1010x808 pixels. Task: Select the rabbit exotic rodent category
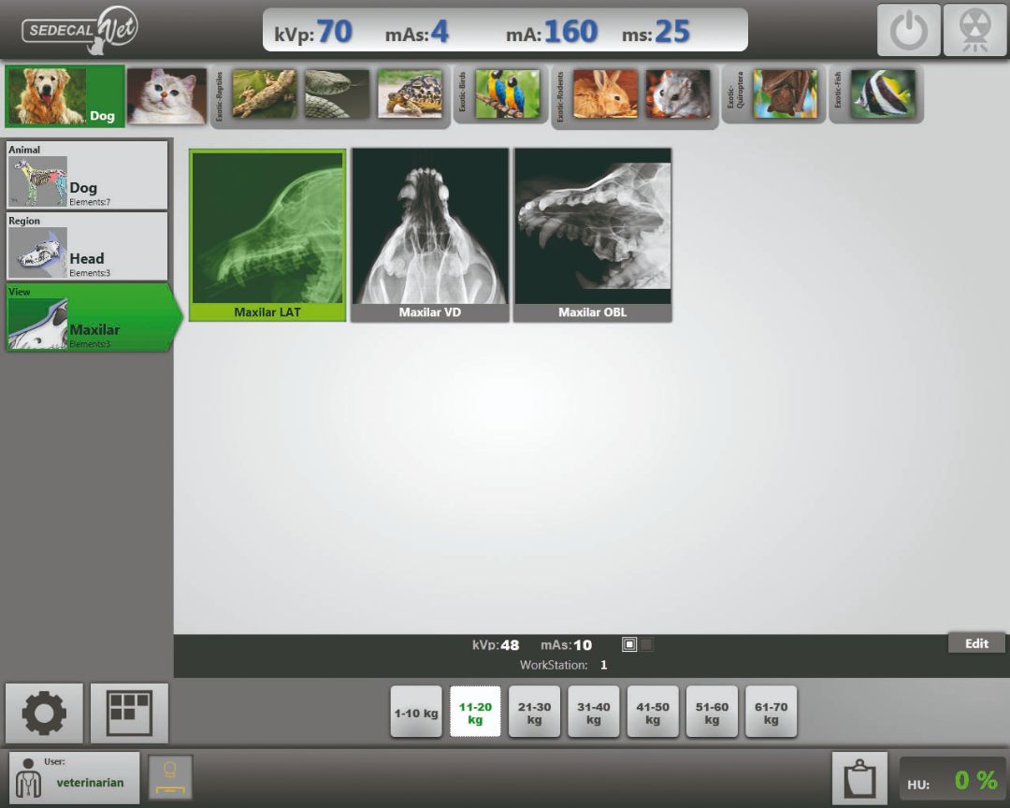[605, 94]
